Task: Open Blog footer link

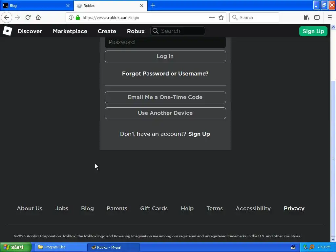Action: [87, 208]
